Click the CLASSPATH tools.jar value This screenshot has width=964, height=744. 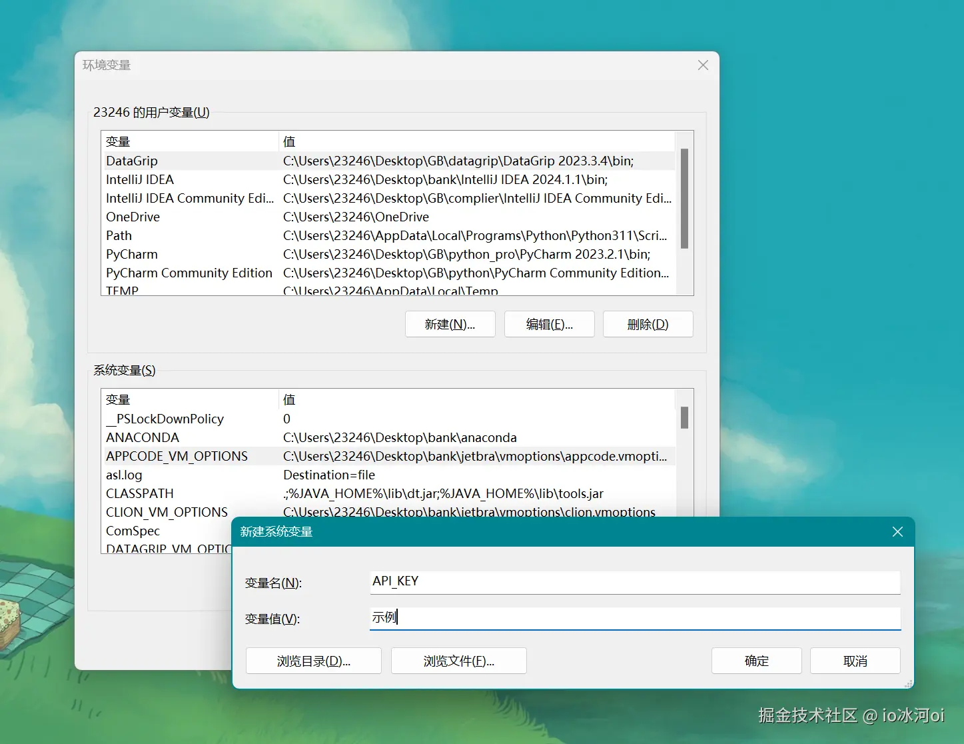[x=443, y=493]
